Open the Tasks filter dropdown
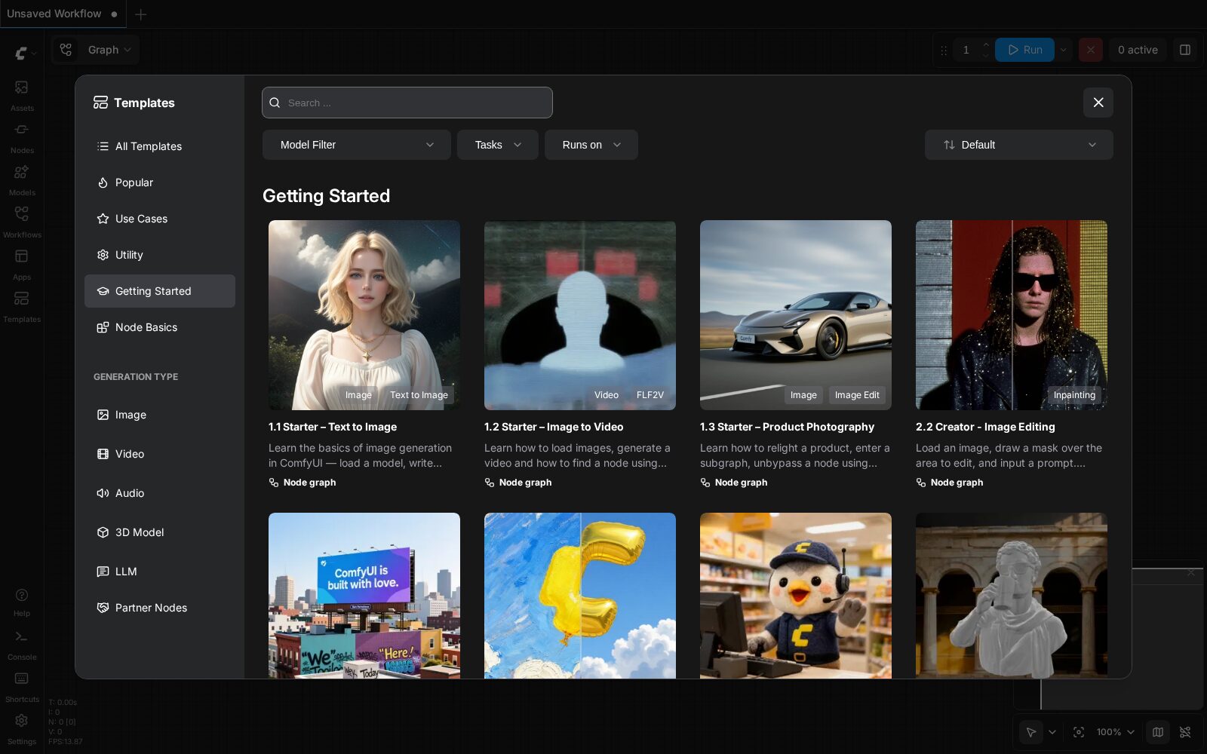1207x754 pixels. tap(498, 145)
